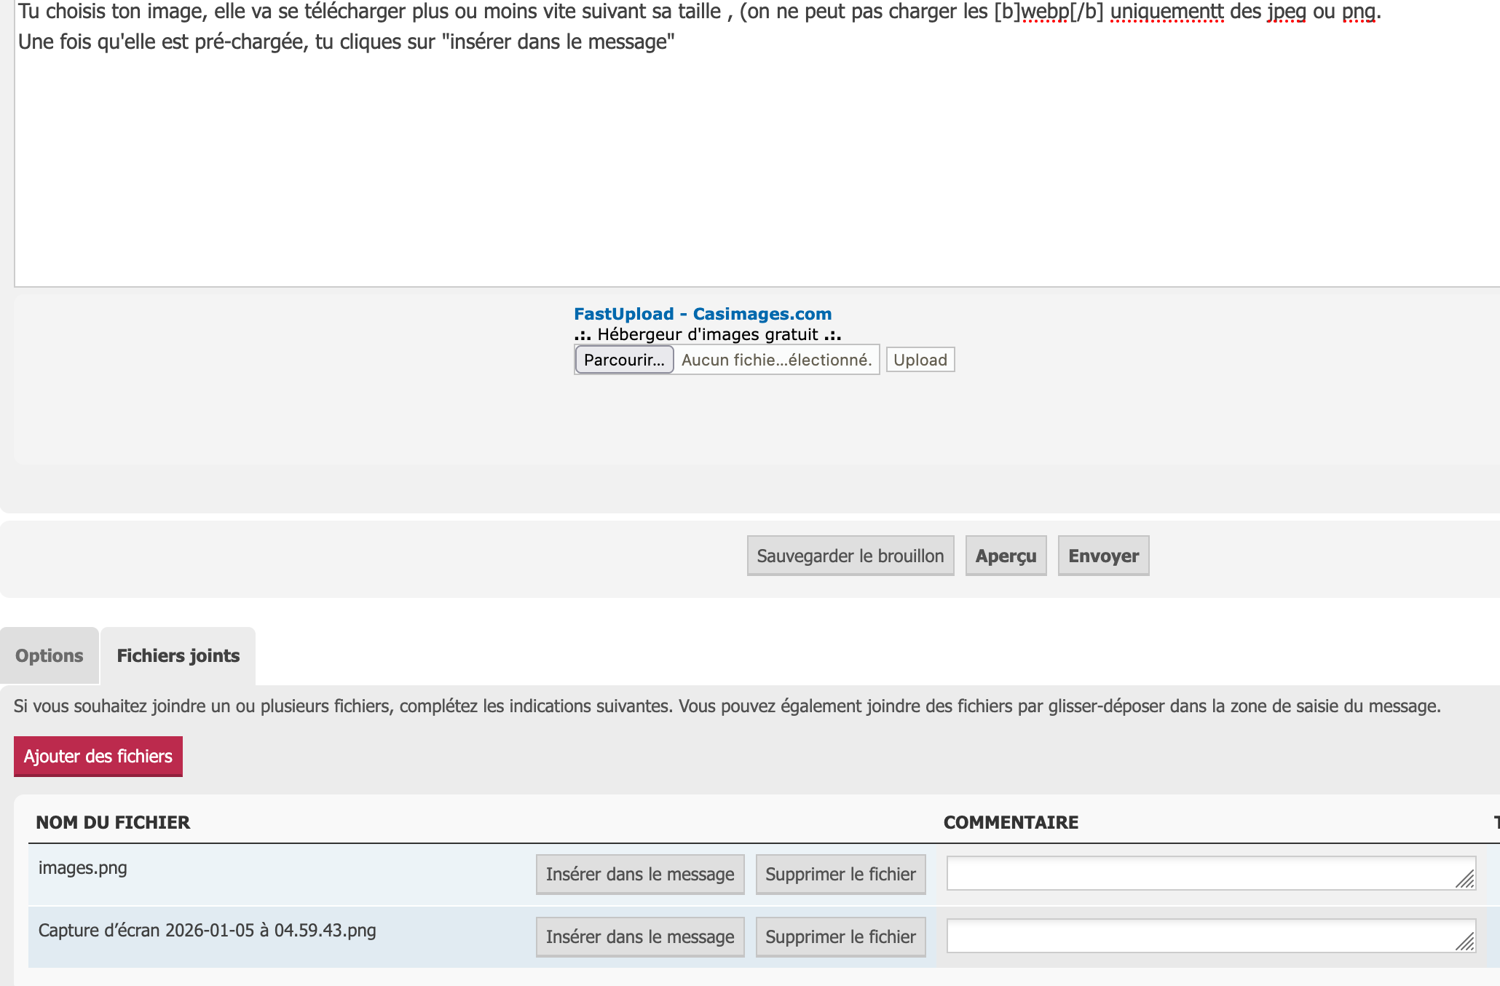
Task: Click the Parcourir file browse button
Action: pyautogui.click(x=624, y=360)
